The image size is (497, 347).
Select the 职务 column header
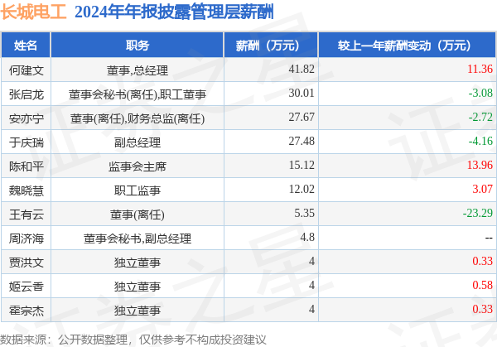tap(138, 45)
